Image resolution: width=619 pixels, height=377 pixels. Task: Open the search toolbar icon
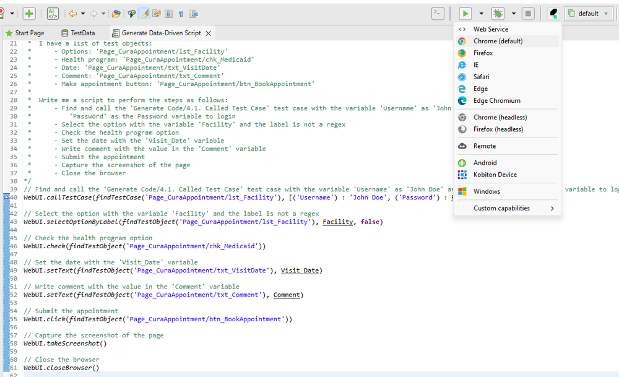point(131,13)
